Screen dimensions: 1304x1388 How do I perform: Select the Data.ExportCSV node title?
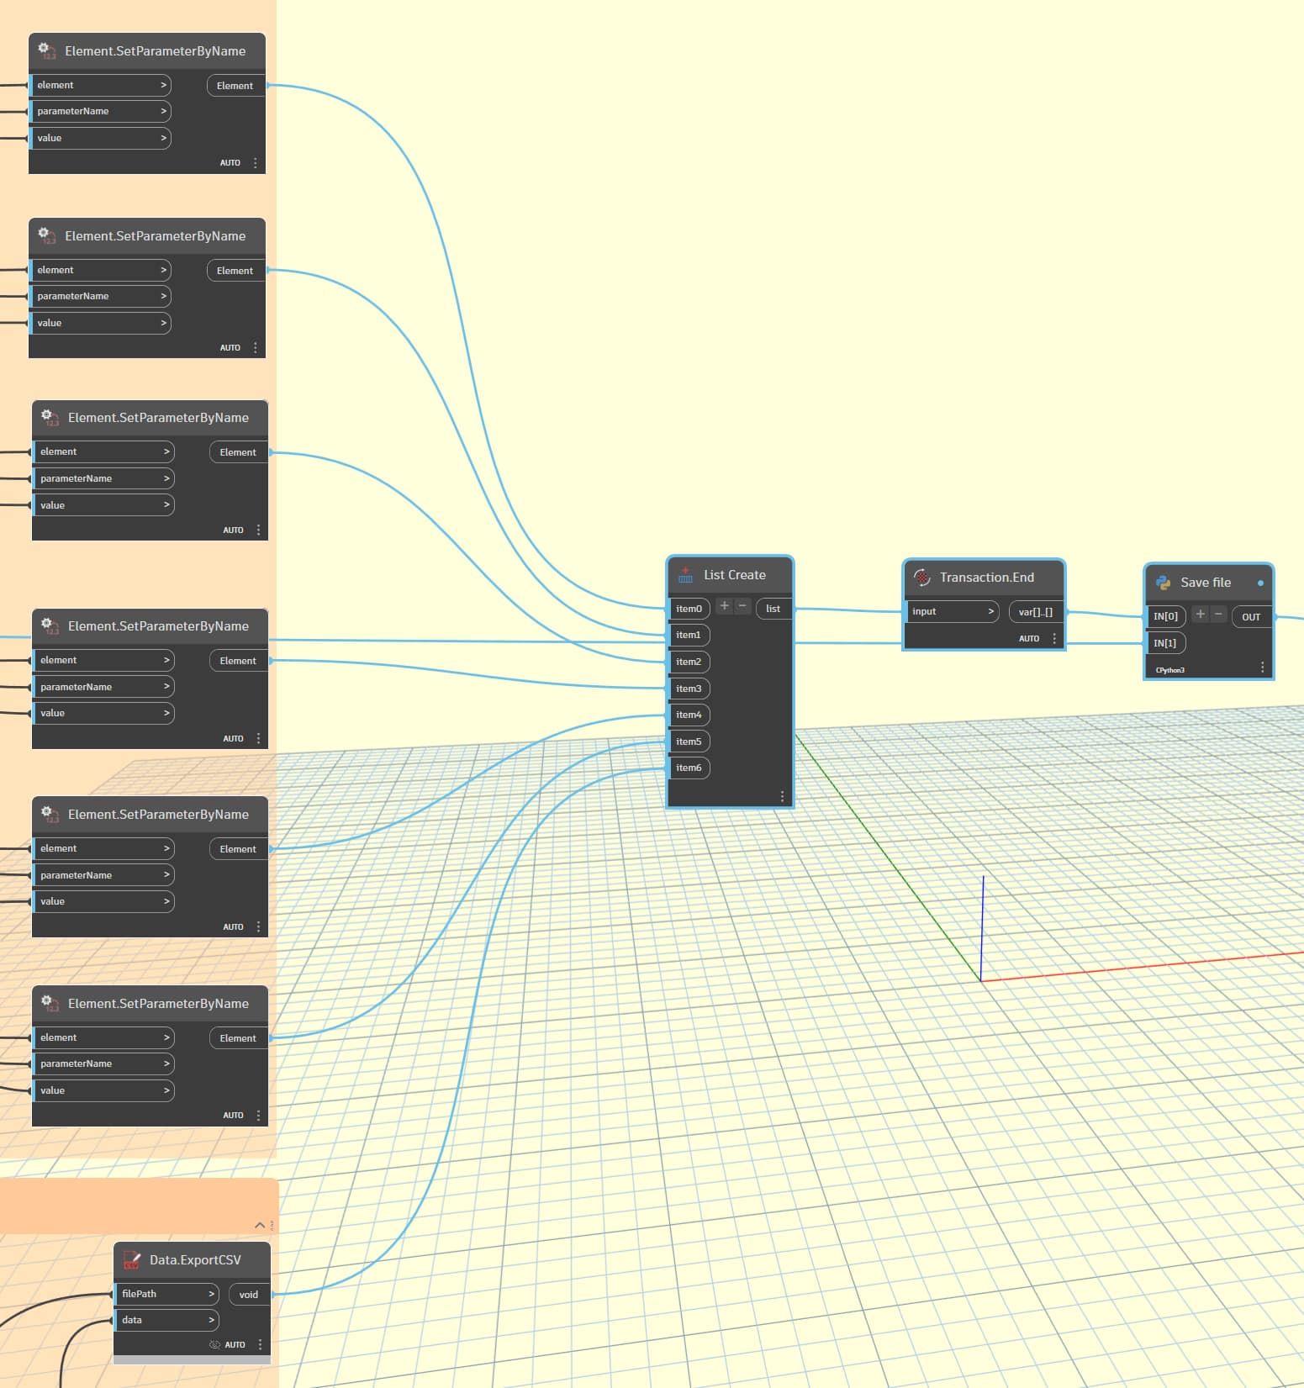pos(195,1259)
